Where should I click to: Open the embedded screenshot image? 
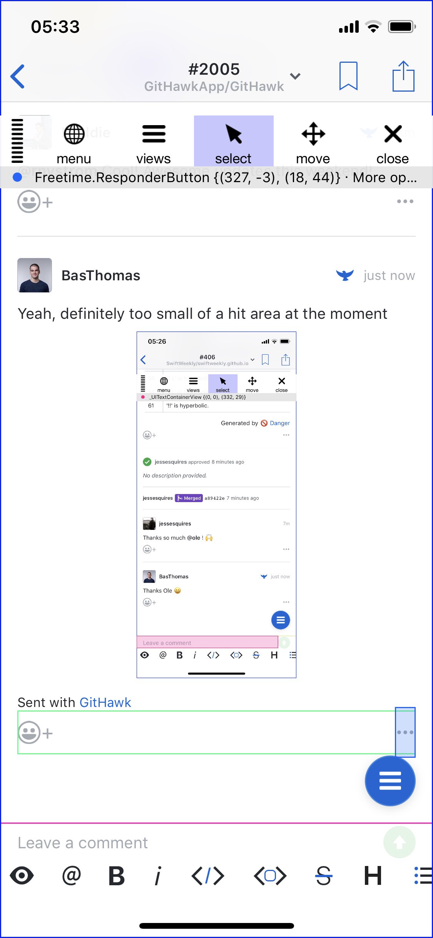pyautogui.click(x=216, y=505)
